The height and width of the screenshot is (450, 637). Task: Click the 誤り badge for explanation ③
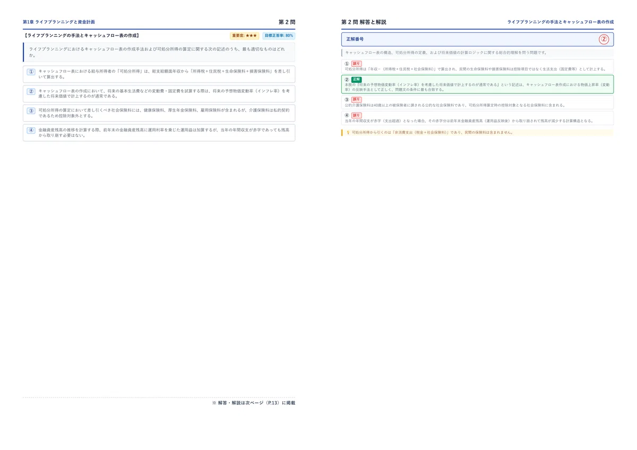[x=356, y=99]
